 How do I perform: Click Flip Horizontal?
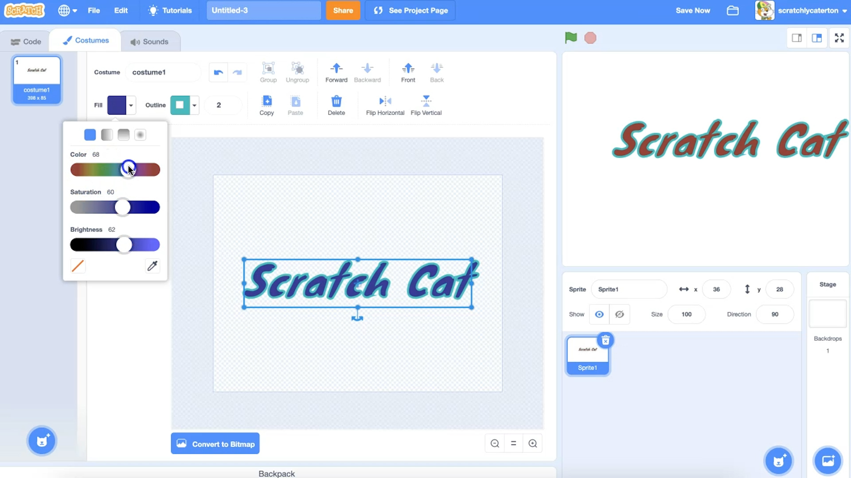pyautogui.click(x=385, y=105)
